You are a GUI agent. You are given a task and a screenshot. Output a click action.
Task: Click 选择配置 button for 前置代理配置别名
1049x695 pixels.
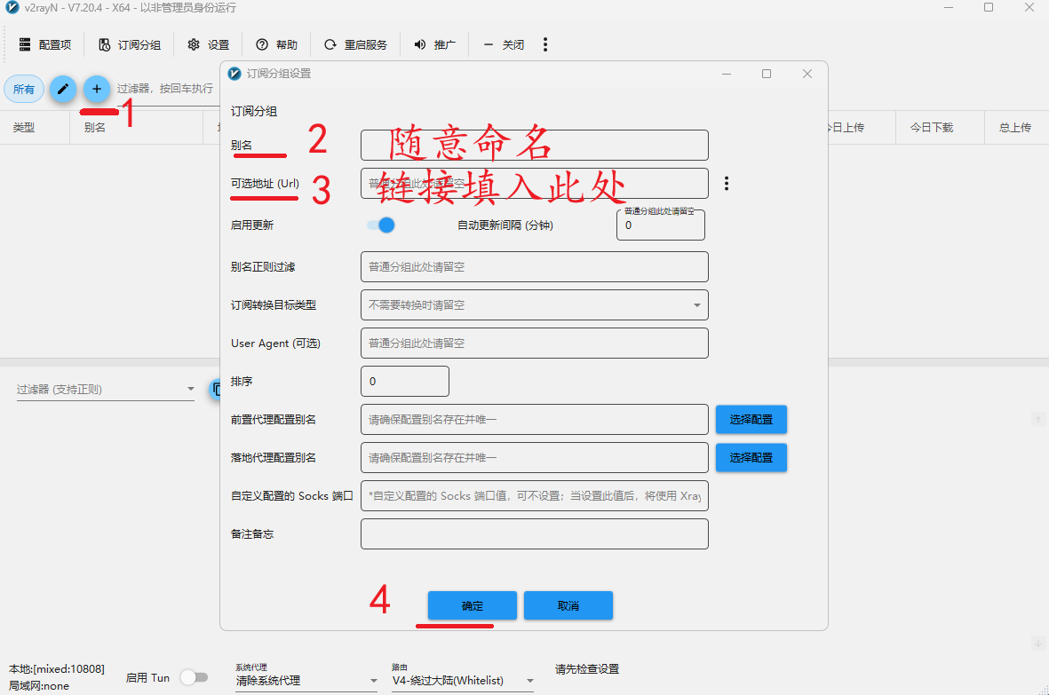click(x=751, y=420)
